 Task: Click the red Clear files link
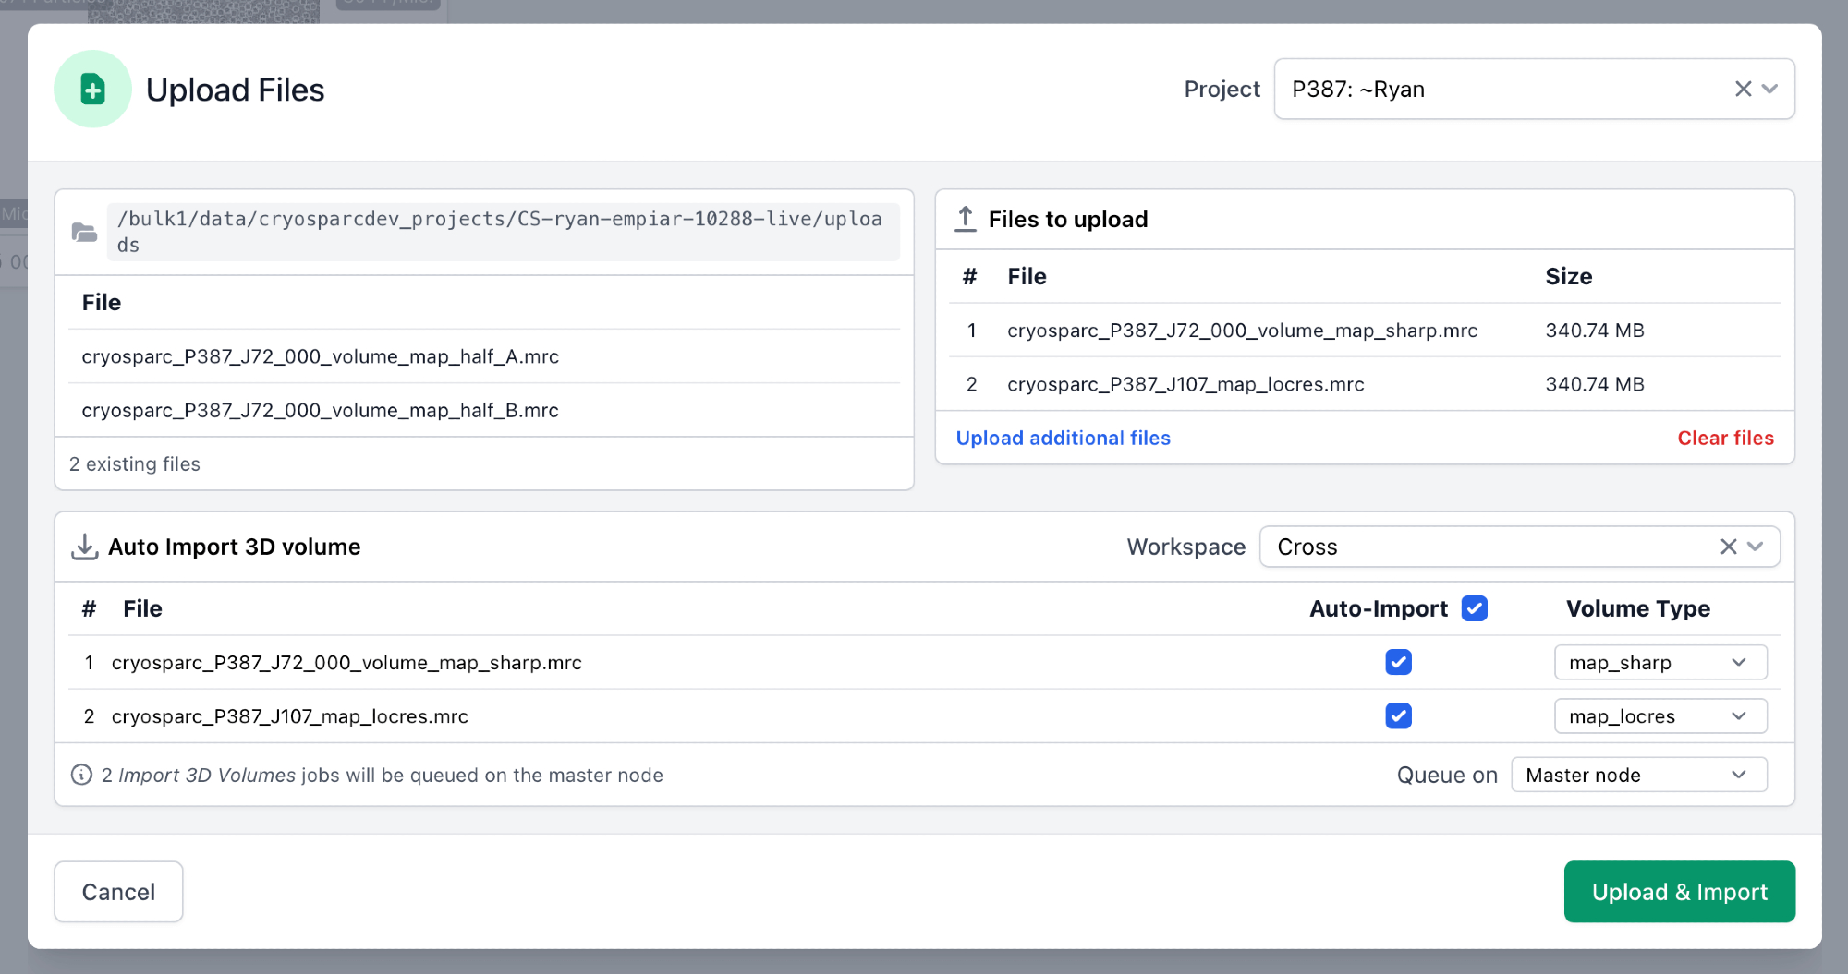pyautogui.click(x=1725, y=438)
